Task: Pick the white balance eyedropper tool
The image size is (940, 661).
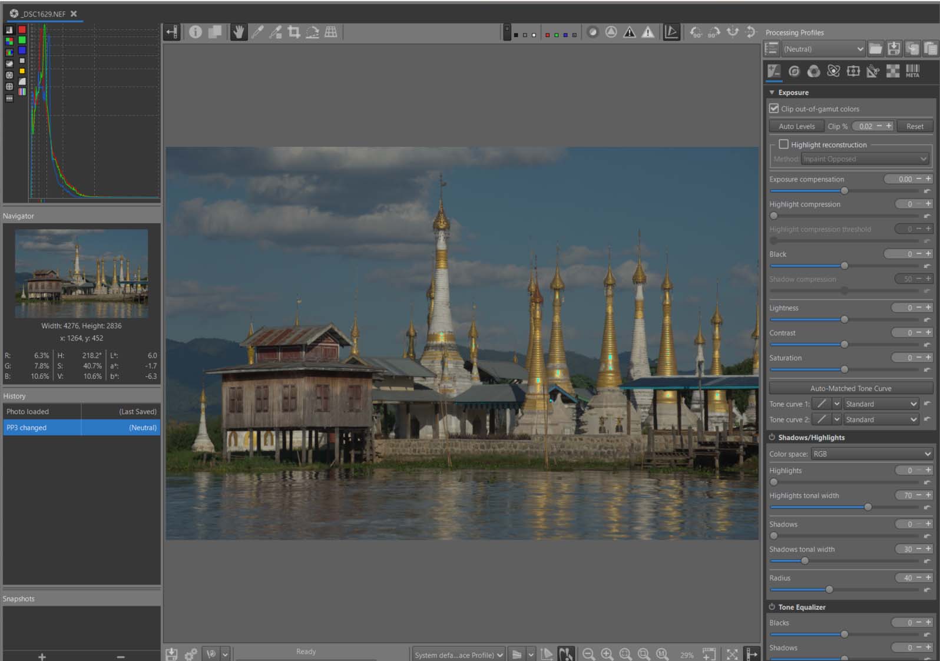Action: tap(257, 32)
